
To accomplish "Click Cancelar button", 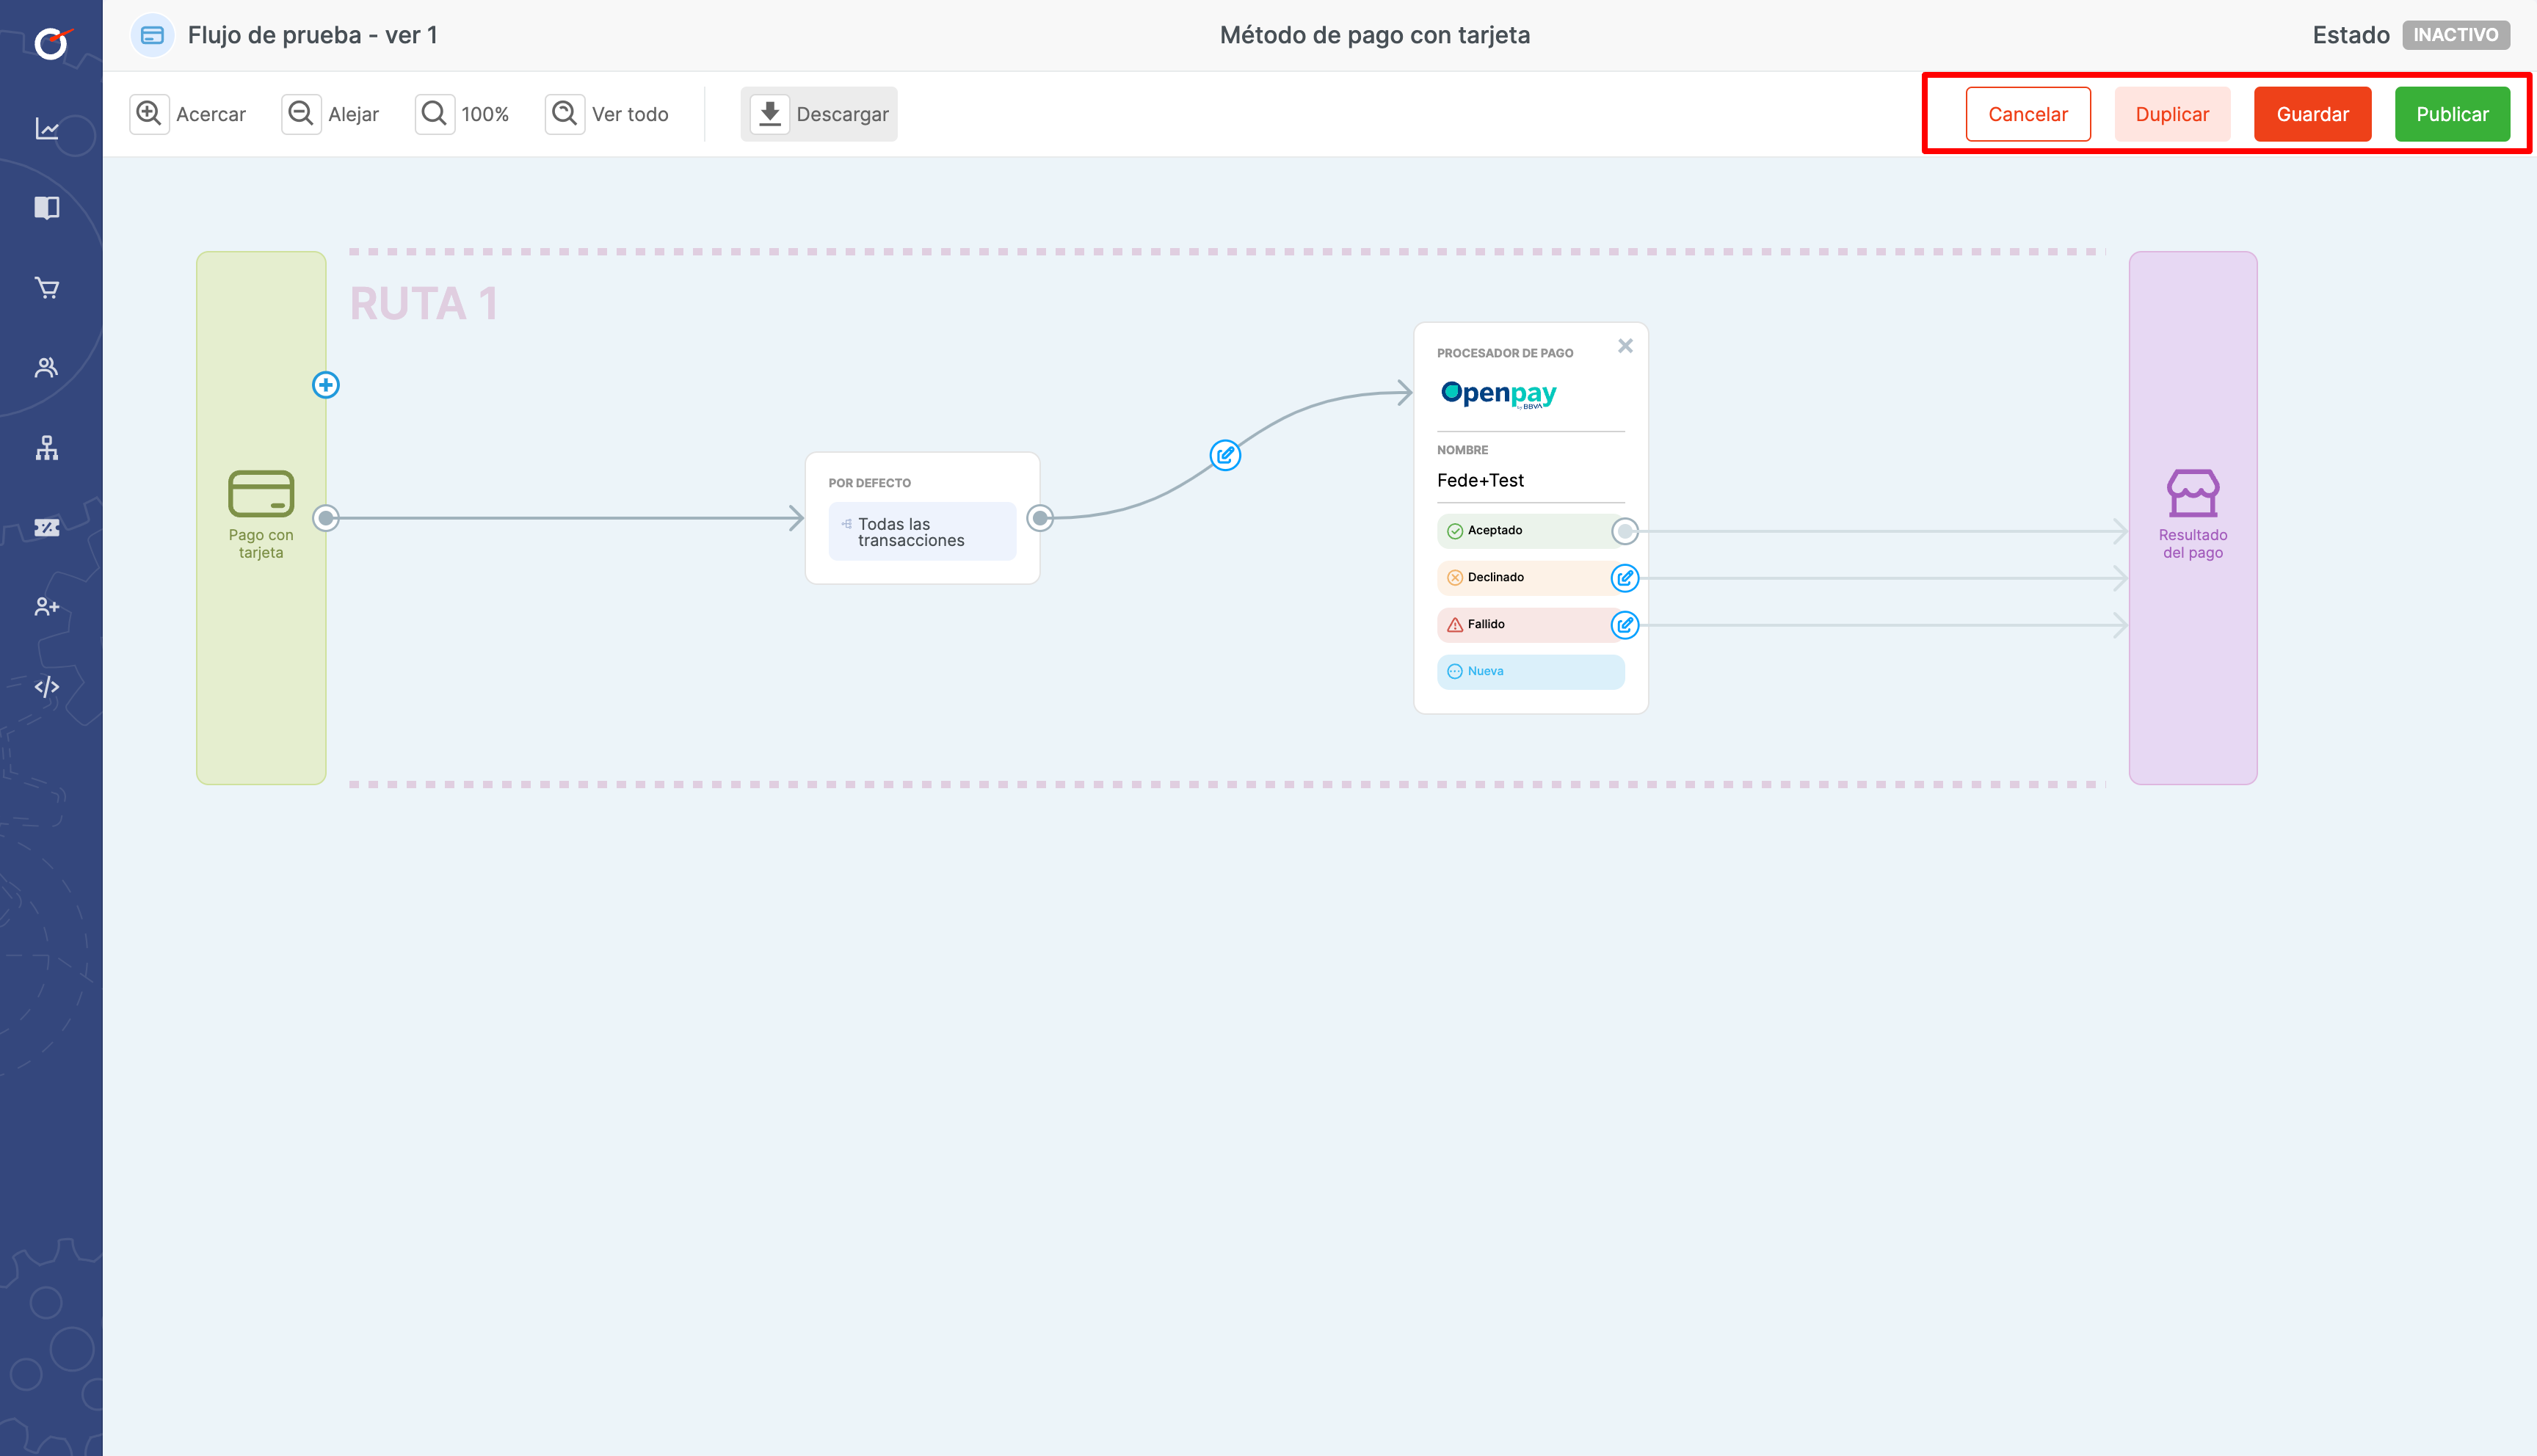I will 2028,114.
